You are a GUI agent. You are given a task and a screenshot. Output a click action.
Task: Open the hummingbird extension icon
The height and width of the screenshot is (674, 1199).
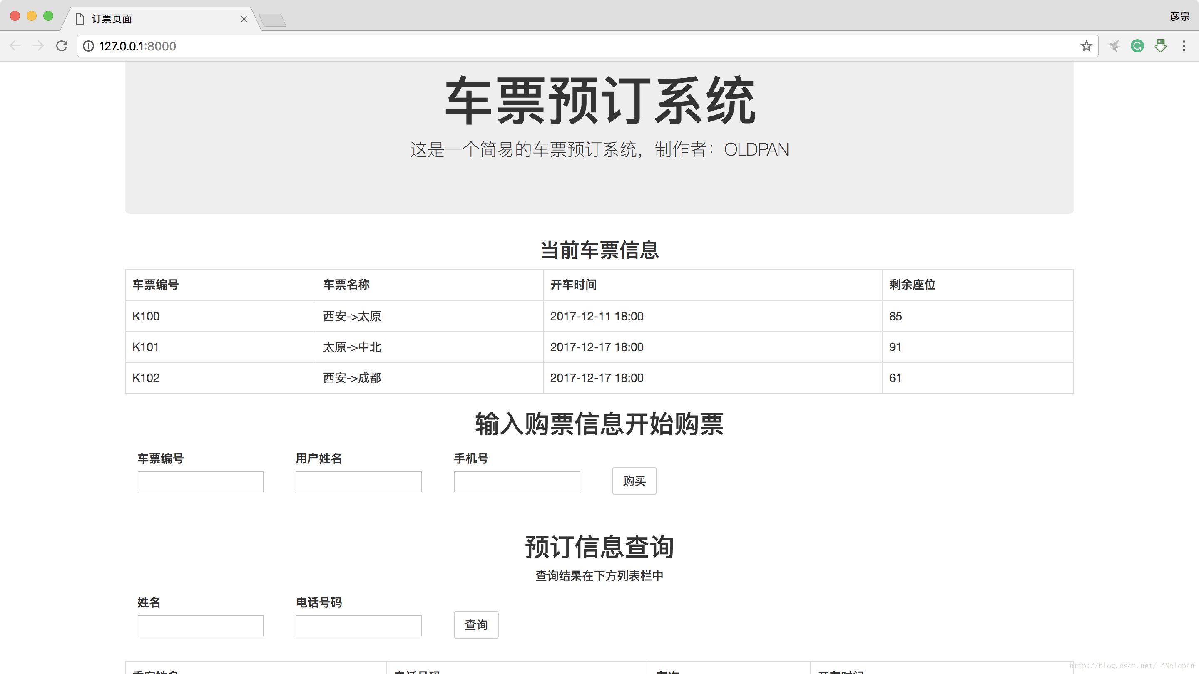[1114, 46]
